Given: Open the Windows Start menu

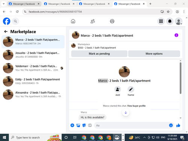Looking at the screenshot, I should coord(5,138).
